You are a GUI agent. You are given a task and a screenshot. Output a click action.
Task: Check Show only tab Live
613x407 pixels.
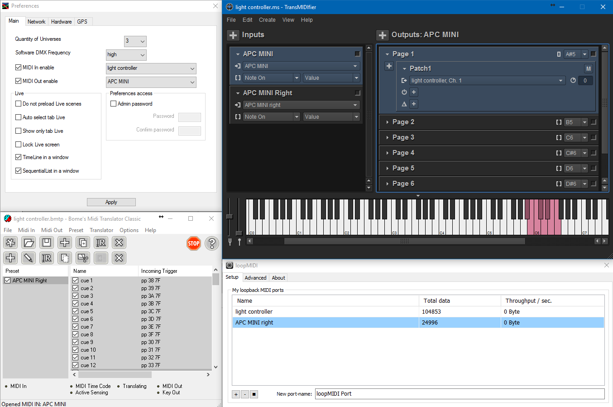[19, 131]
